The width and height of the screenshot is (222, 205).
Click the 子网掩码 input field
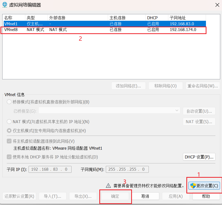(127, 169)
